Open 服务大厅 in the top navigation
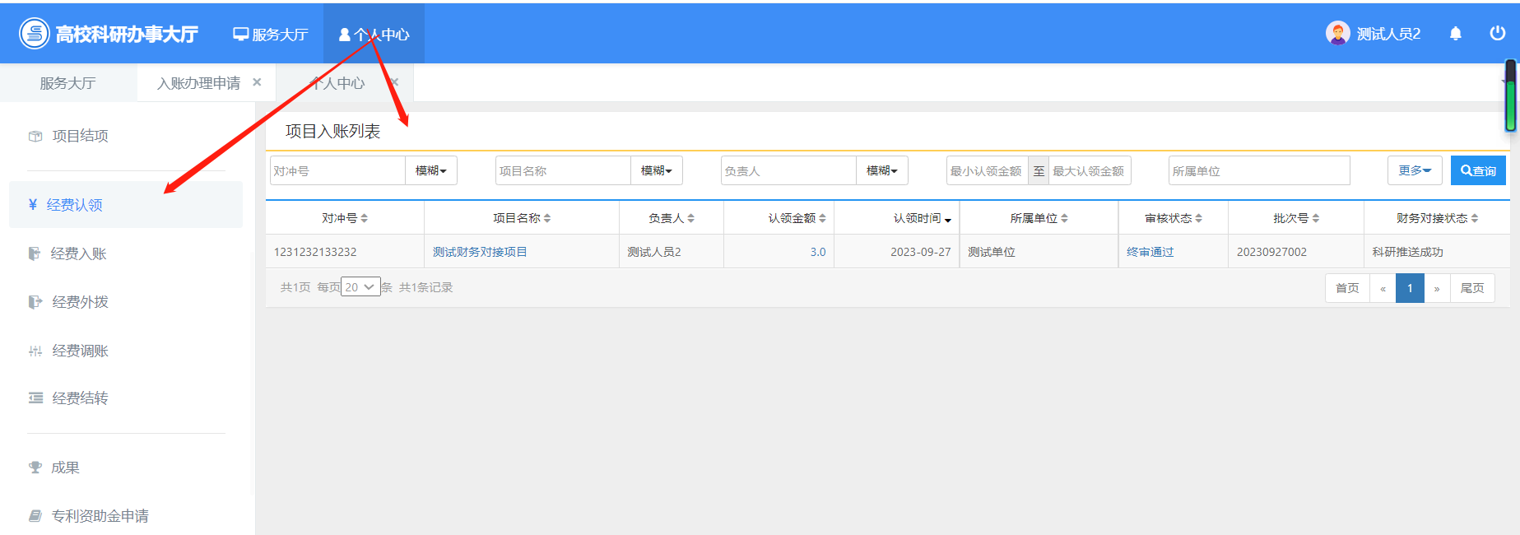 (x=271, y=35)
